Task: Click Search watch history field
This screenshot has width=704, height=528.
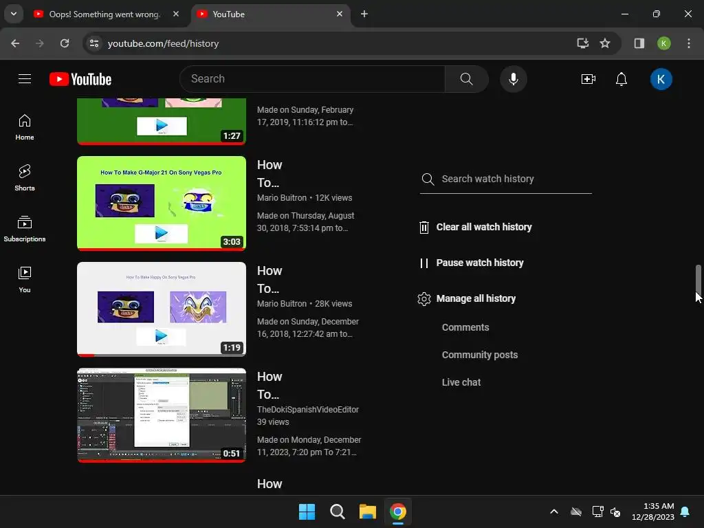Action: tap(505, 179)
